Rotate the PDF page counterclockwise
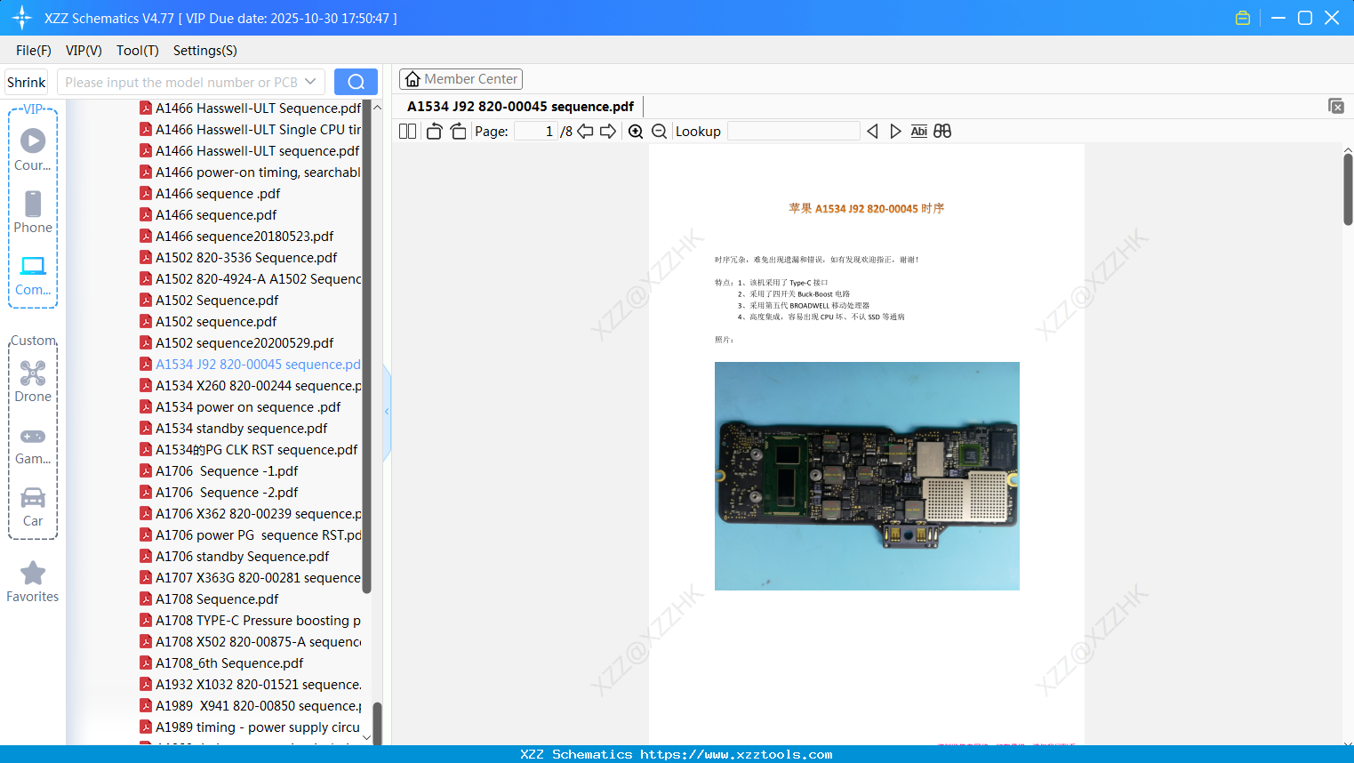 434,132
